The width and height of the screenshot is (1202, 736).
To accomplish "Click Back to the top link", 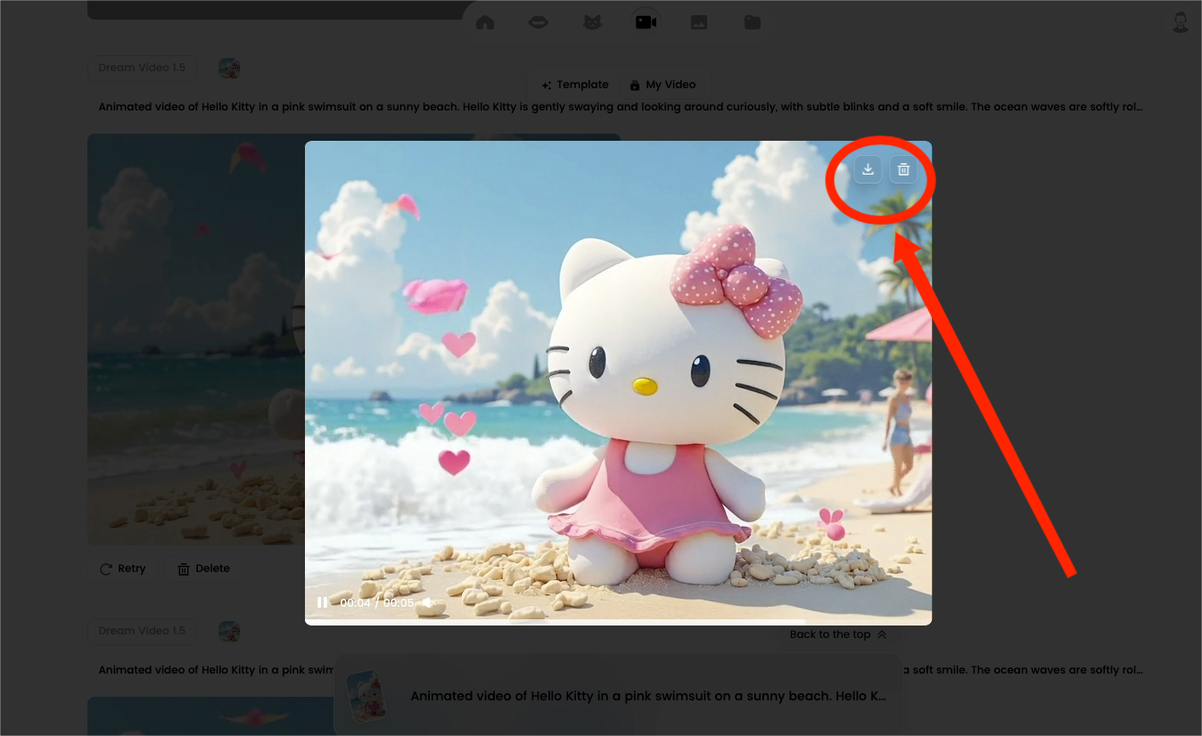I will (838, 634).
